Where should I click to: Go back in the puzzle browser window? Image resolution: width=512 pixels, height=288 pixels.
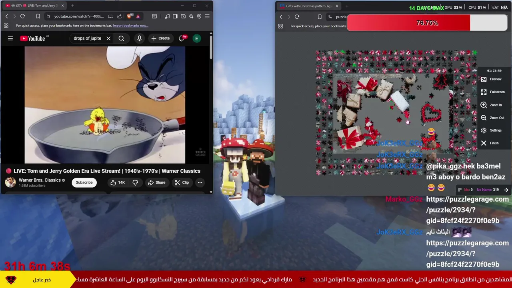(x=281, y=17)
